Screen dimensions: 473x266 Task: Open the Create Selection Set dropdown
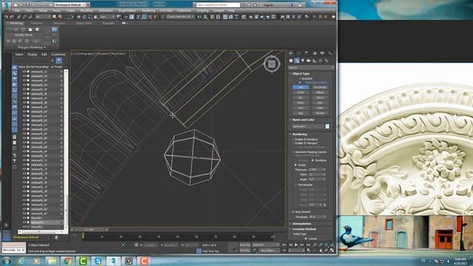pos(180,17)
